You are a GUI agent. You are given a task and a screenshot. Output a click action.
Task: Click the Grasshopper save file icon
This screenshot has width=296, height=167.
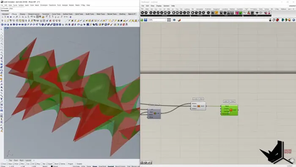pyautogui.click(x=146, y=20)
